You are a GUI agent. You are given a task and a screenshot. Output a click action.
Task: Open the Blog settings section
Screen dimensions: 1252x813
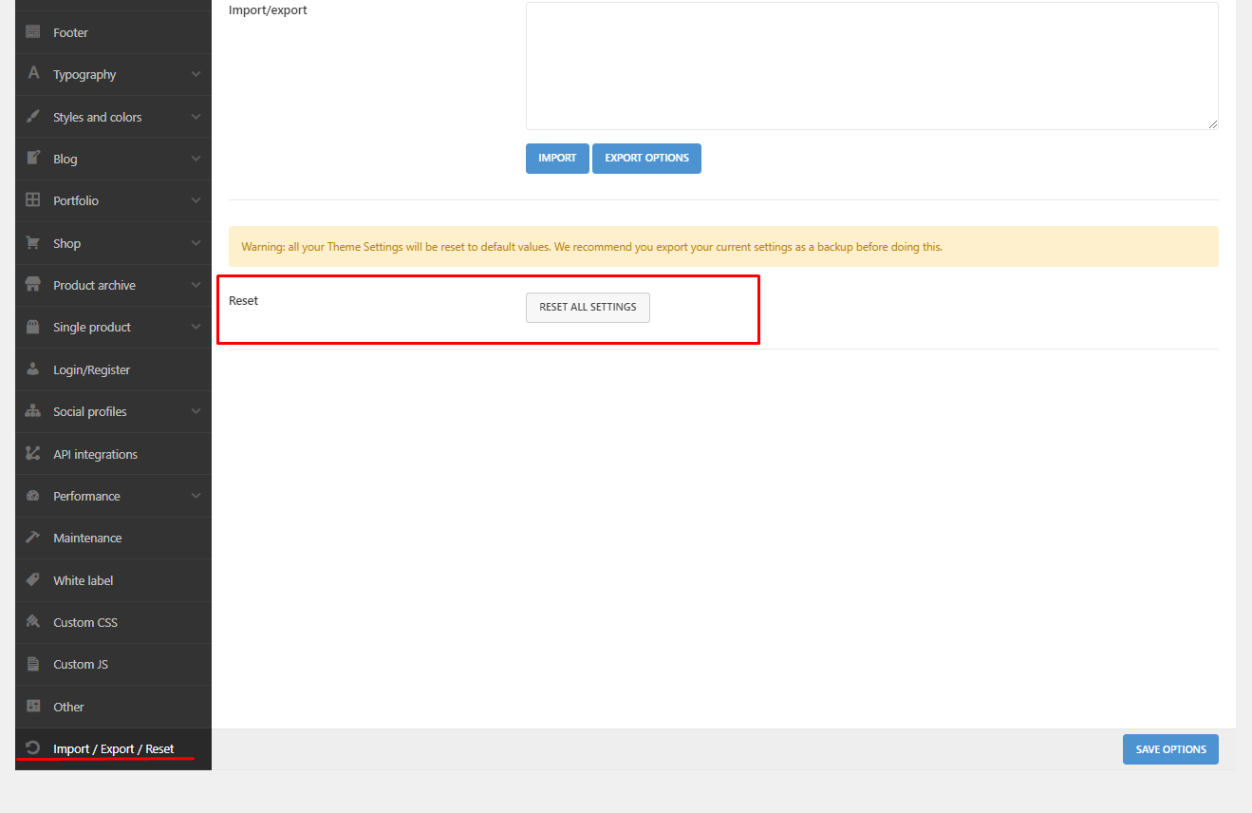pyautogui.click(x=113, y=159)
